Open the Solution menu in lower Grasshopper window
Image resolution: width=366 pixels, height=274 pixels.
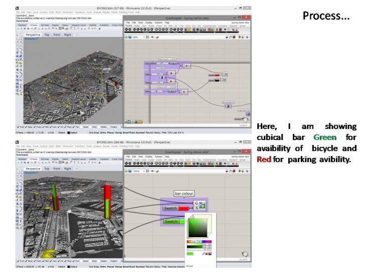coord(158,156)
